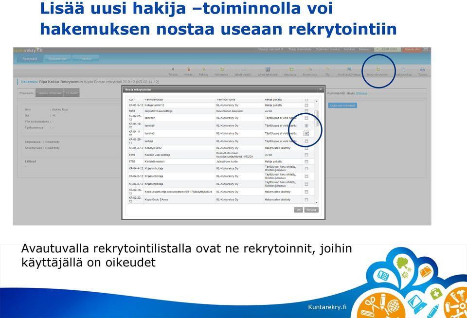This screenshot has width=467, height=318.
Task: Open the second main navigation tab
Action: pyautogui.click(x=58, y=59)
